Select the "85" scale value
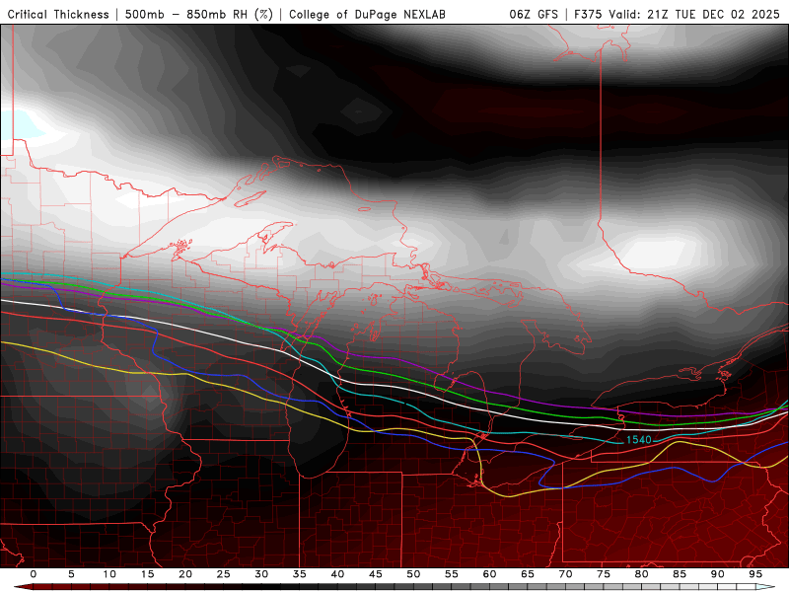789x592 pixels. [680, 574]
